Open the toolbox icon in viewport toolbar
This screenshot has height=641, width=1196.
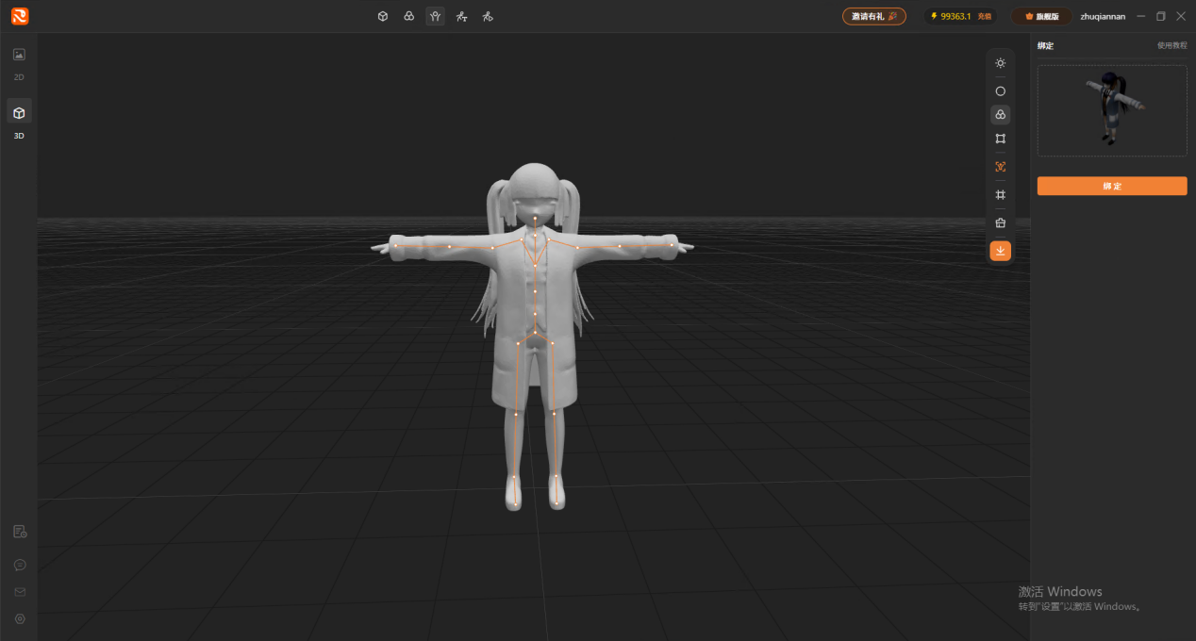click(1000, 222)
